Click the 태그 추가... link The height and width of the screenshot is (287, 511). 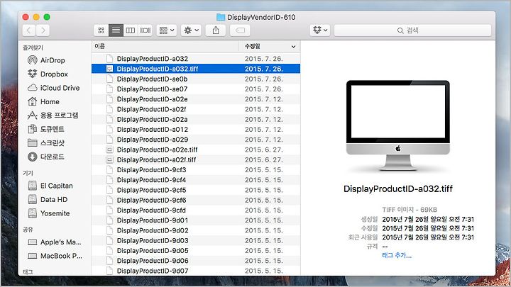[x=397, y=255]
